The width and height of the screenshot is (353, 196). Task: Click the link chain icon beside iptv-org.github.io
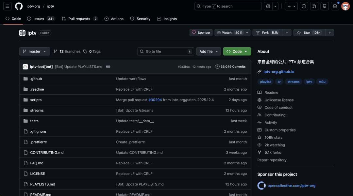[259, 72]
